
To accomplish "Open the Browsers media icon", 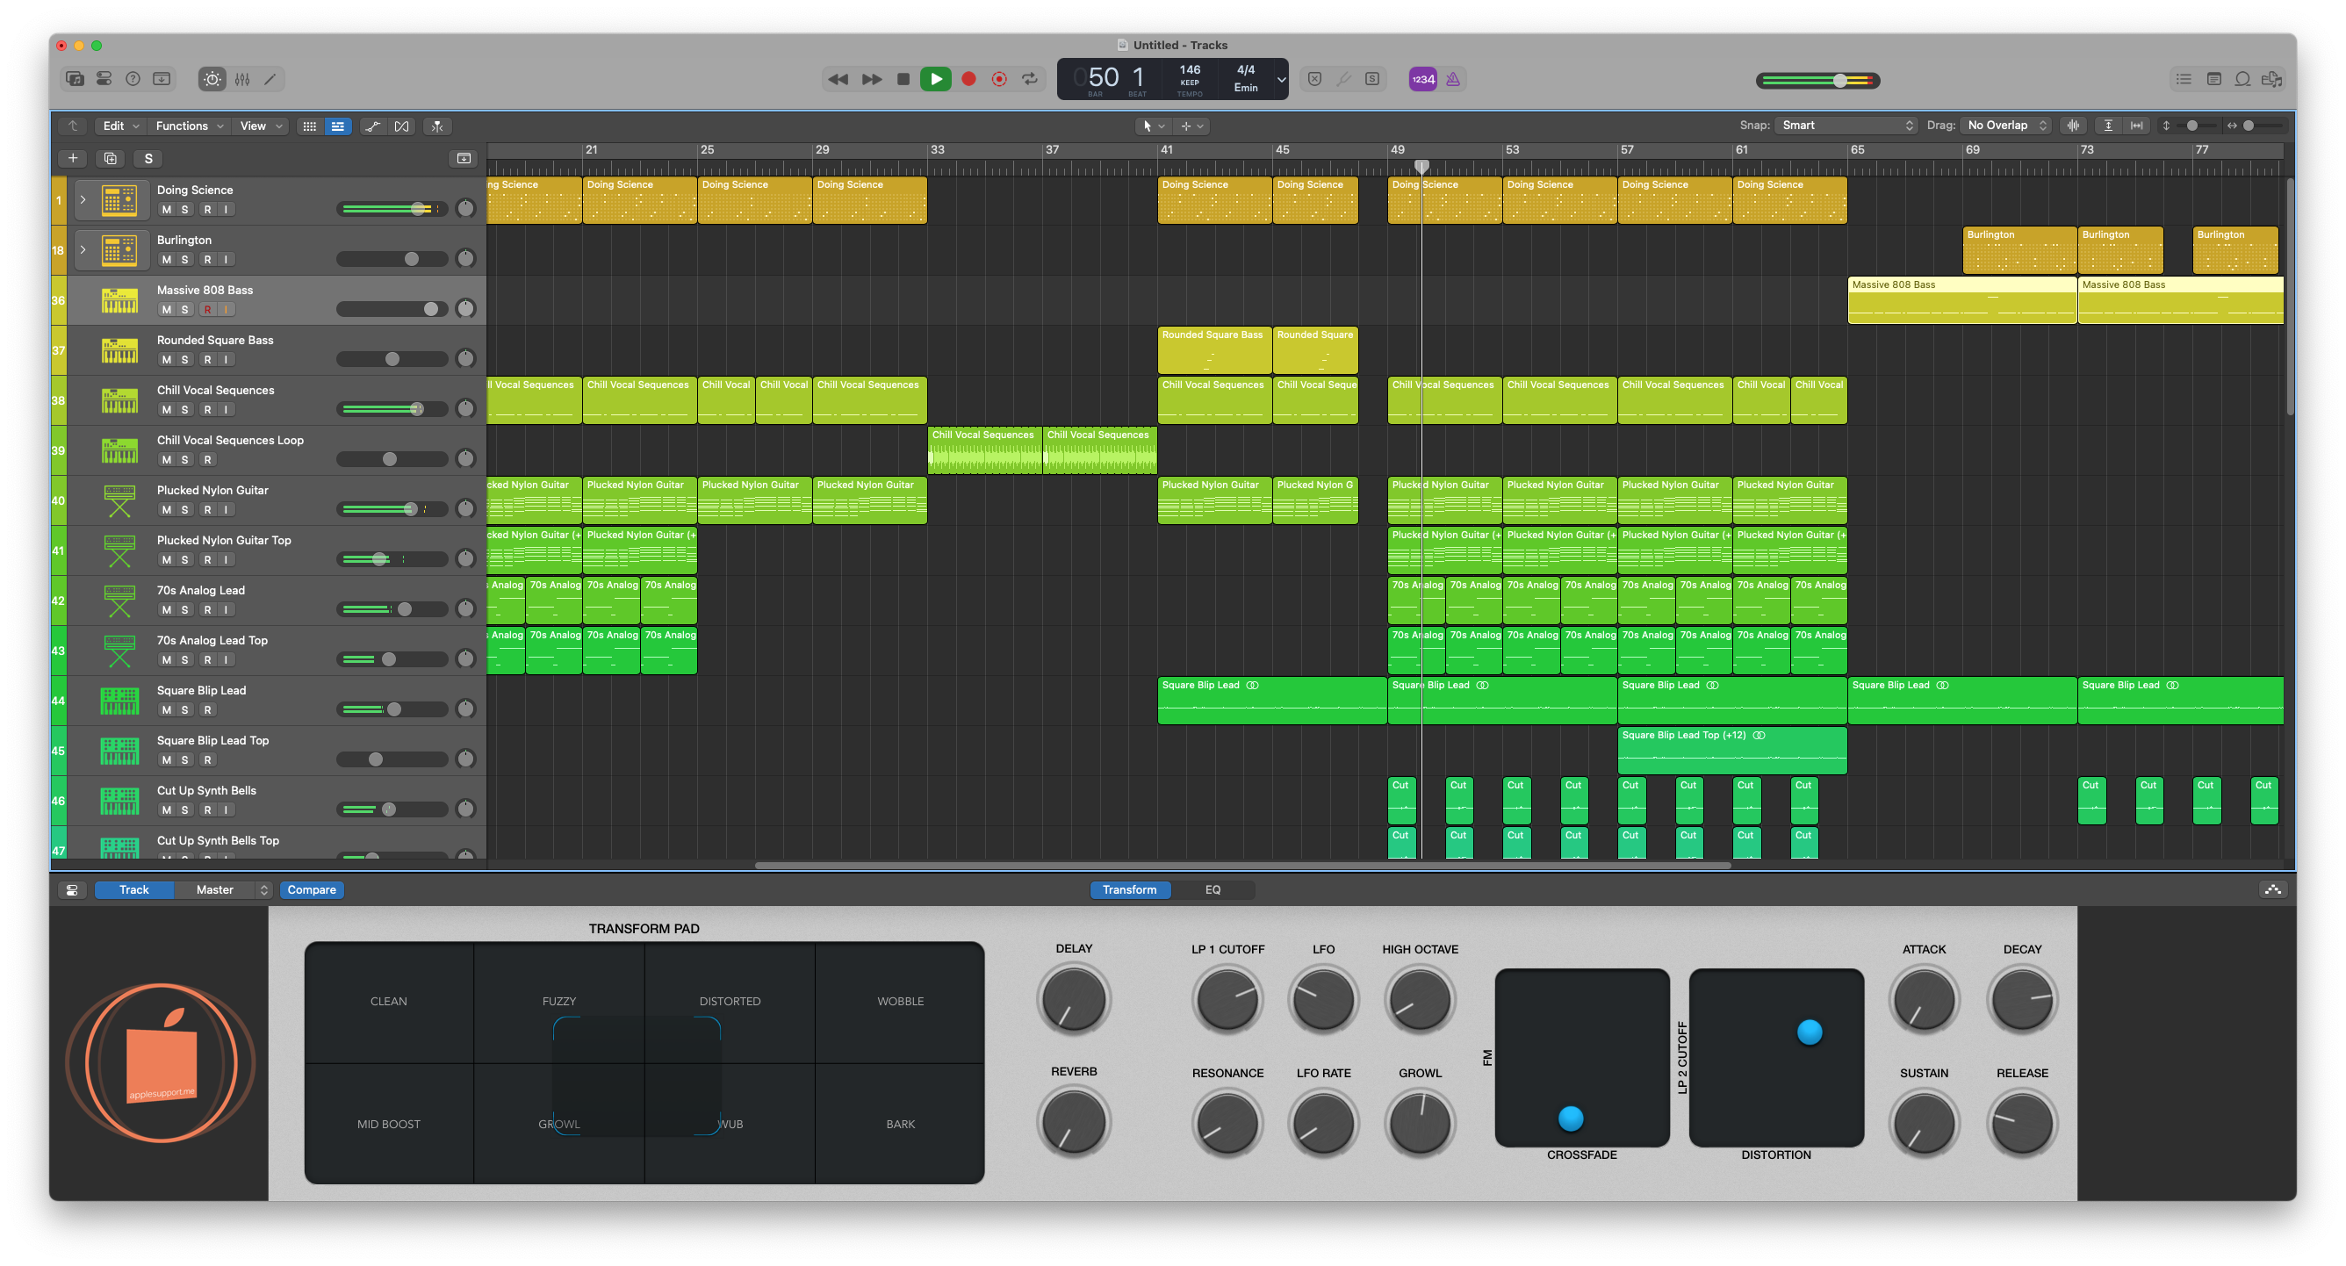I will click(2272, 79).
